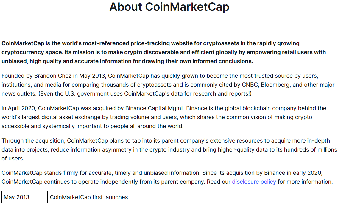The image size is (338, 203).
Task: Click the name Brandon Chez
Action: tap(53, 76)
